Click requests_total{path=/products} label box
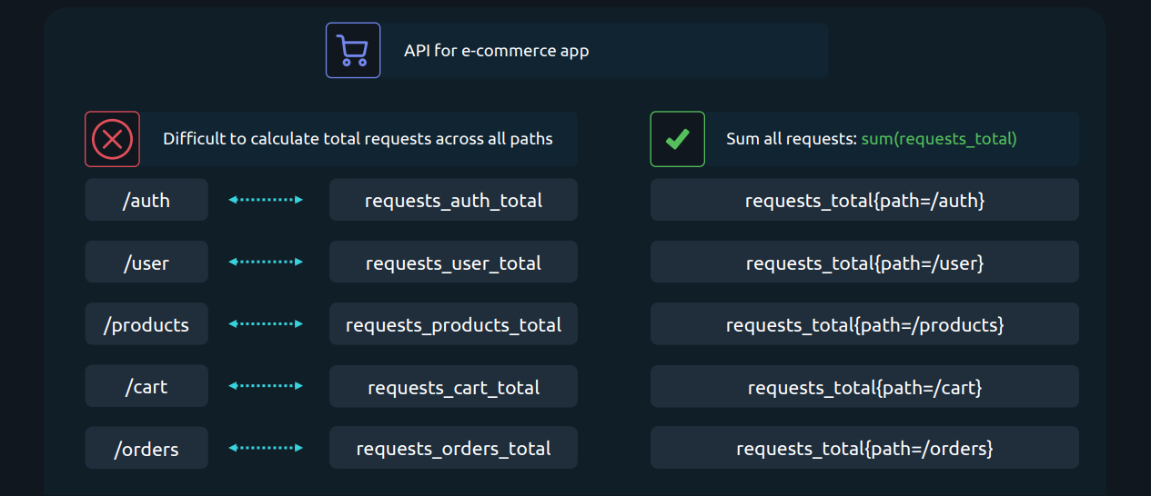The image size is (1151, 496). point(864,323)
